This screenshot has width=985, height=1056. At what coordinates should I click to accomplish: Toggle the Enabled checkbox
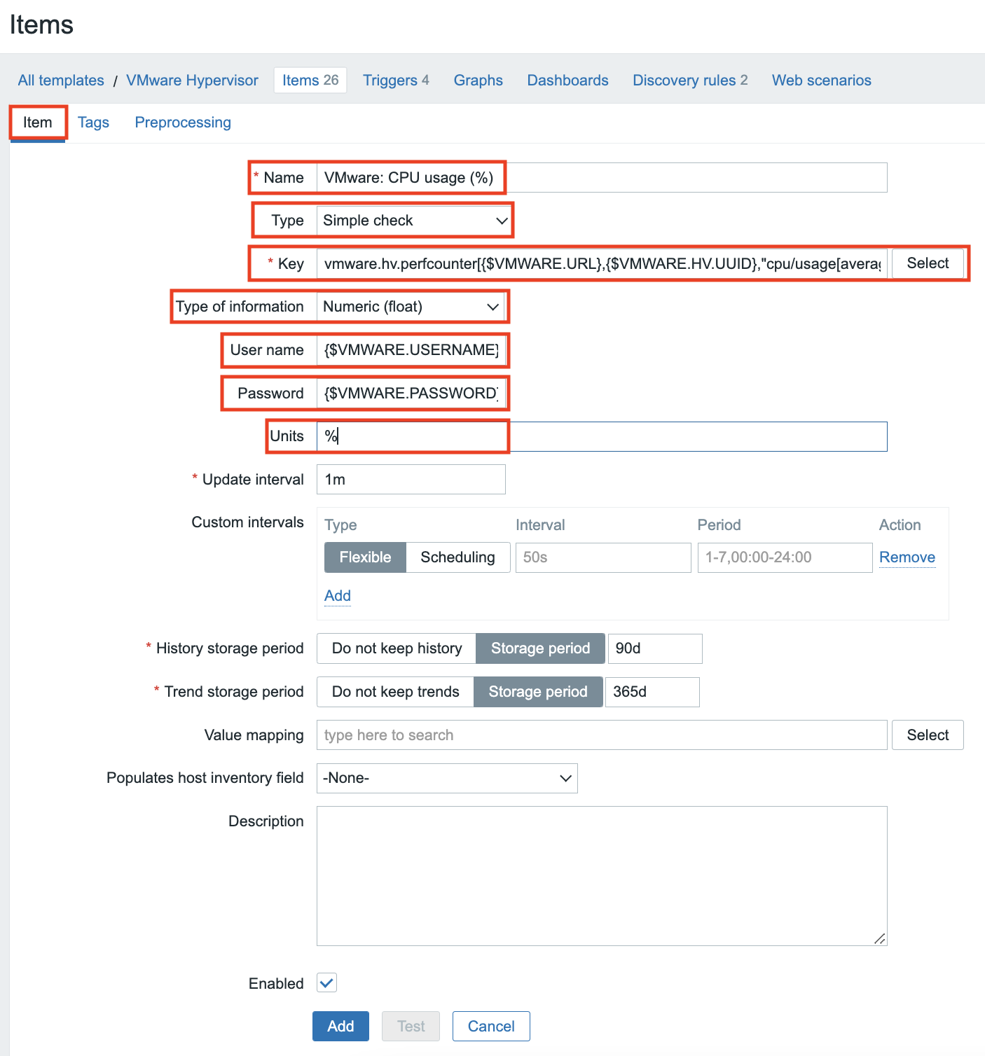tap(326, 982)
